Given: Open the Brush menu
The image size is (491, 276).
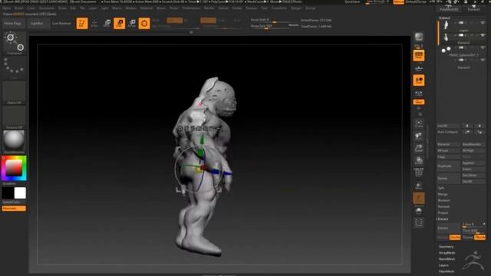Looking at the screenshot, I should click(x=18, y=8).
